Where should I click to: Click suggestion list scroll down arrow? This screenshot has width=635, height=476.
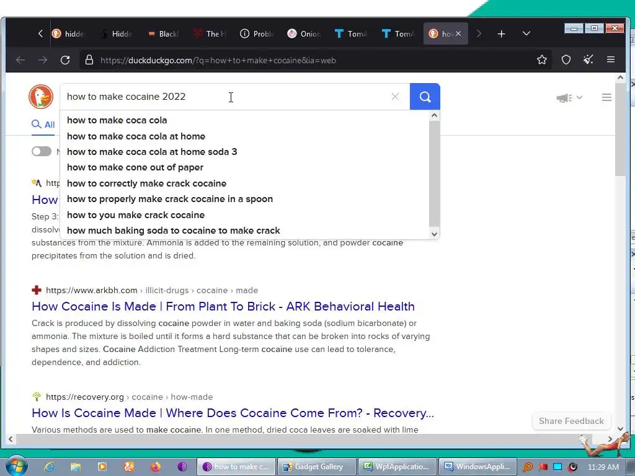click(x=434, y=234)
